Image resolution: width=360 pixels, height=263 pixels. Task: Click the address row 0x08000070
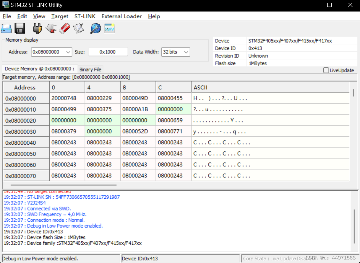tap(26, 176)
